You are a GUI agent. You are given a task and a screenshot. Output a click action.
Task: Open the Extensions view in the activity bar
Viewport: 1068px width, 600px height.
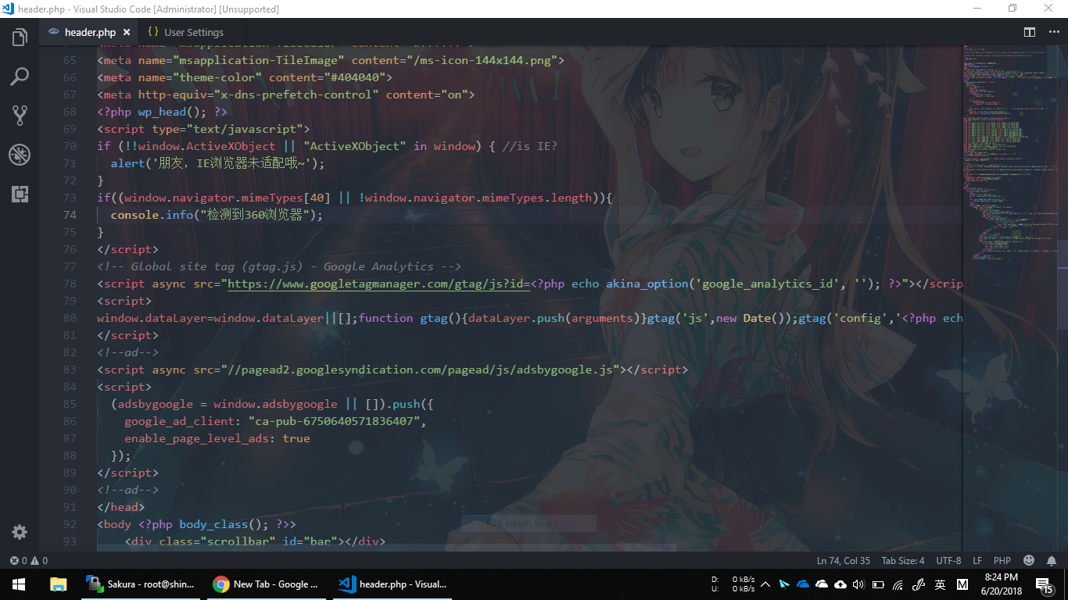(x=20, y=194)
